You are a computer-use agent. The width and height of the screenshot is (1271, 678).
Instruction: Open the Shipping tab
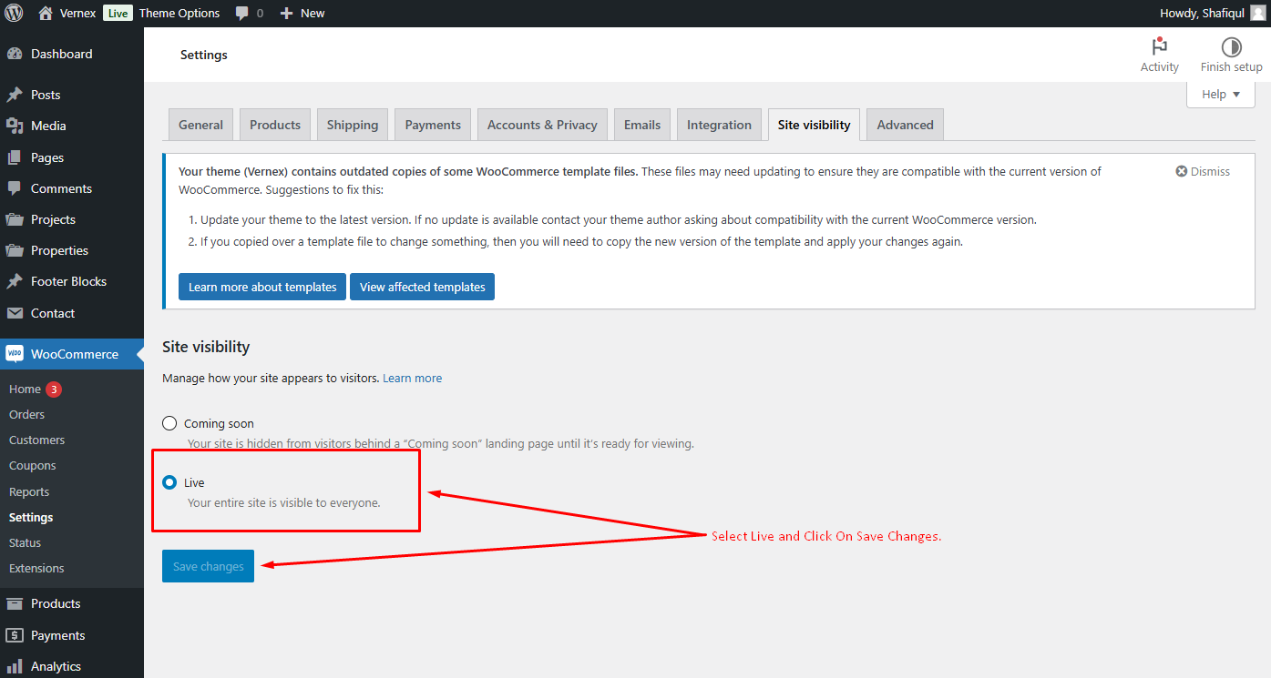353,125
